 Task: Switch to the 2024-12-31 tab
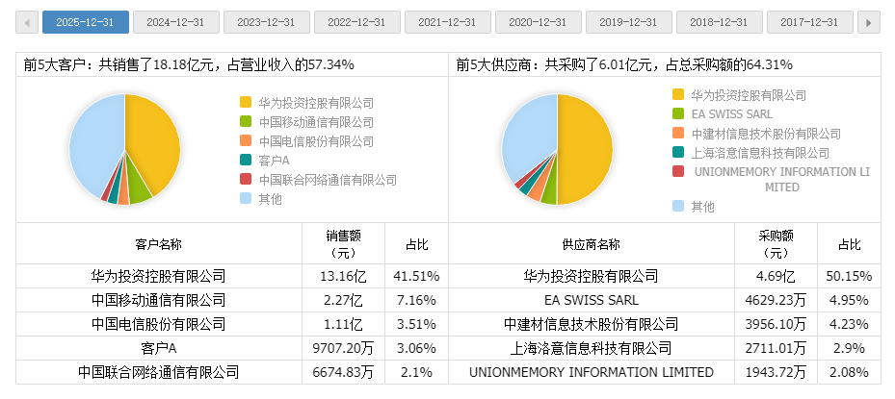pos(174,22)
